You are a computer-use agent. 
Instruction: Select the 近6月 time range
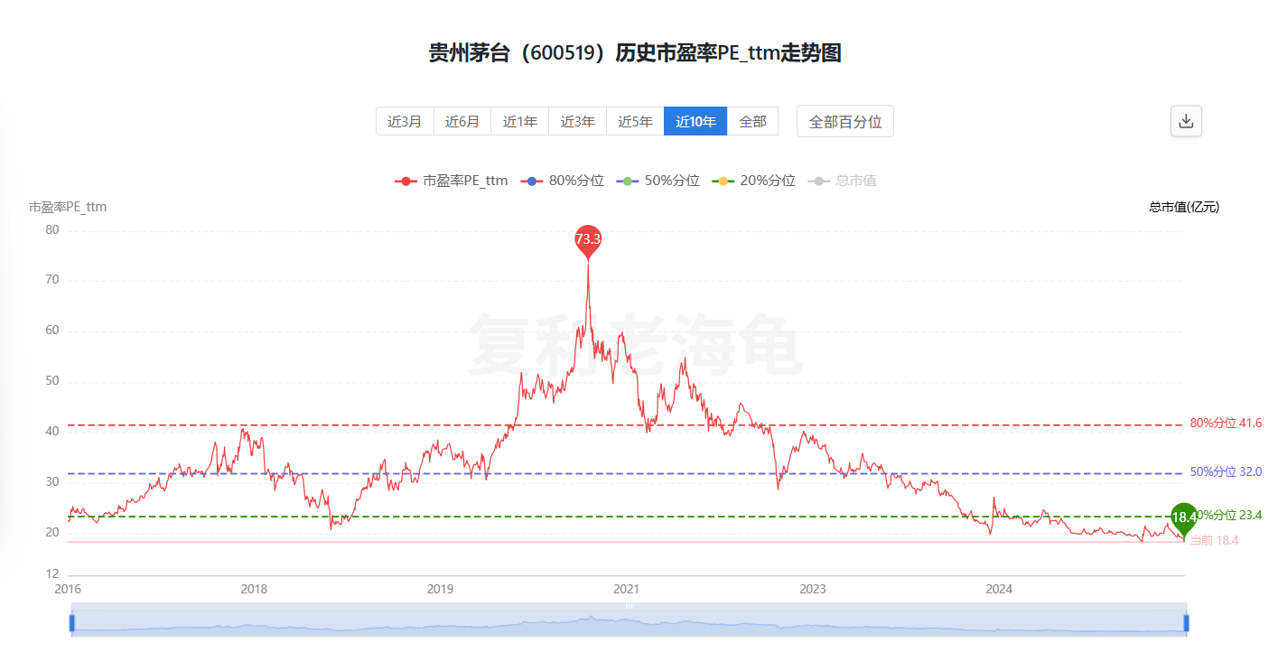pos(462,121)
